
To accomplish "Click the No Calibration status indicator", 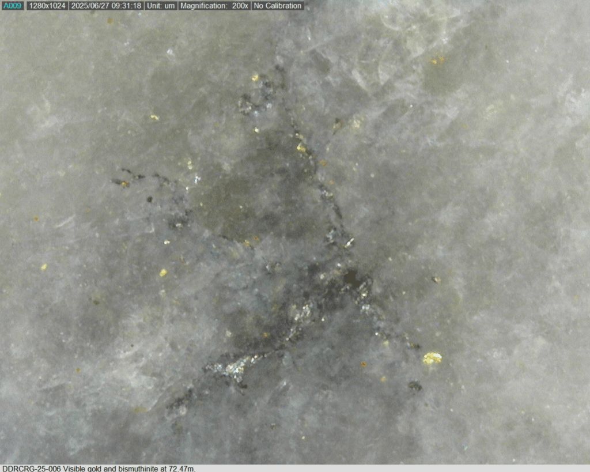I will point(278,6).
